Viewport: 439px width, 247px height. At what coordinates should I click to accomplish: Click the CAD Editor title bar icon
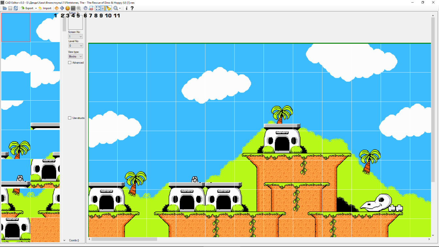coord(3,2)
